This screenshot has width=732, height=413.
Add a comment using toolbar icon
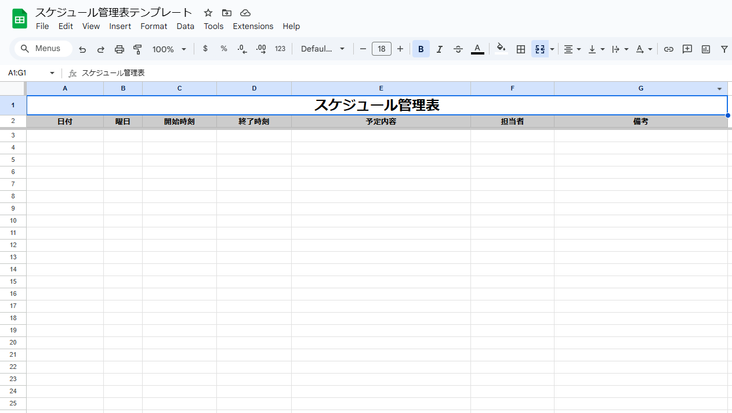tap(687, 49)
